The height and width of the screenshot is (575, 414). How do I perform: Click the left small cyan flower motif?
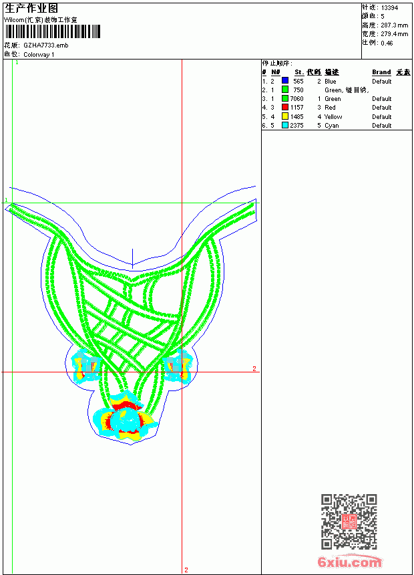click(x=85, y=366)
